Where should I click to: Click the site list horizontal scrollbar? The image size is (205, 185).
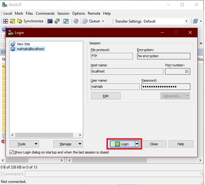(x=46, y=135)
